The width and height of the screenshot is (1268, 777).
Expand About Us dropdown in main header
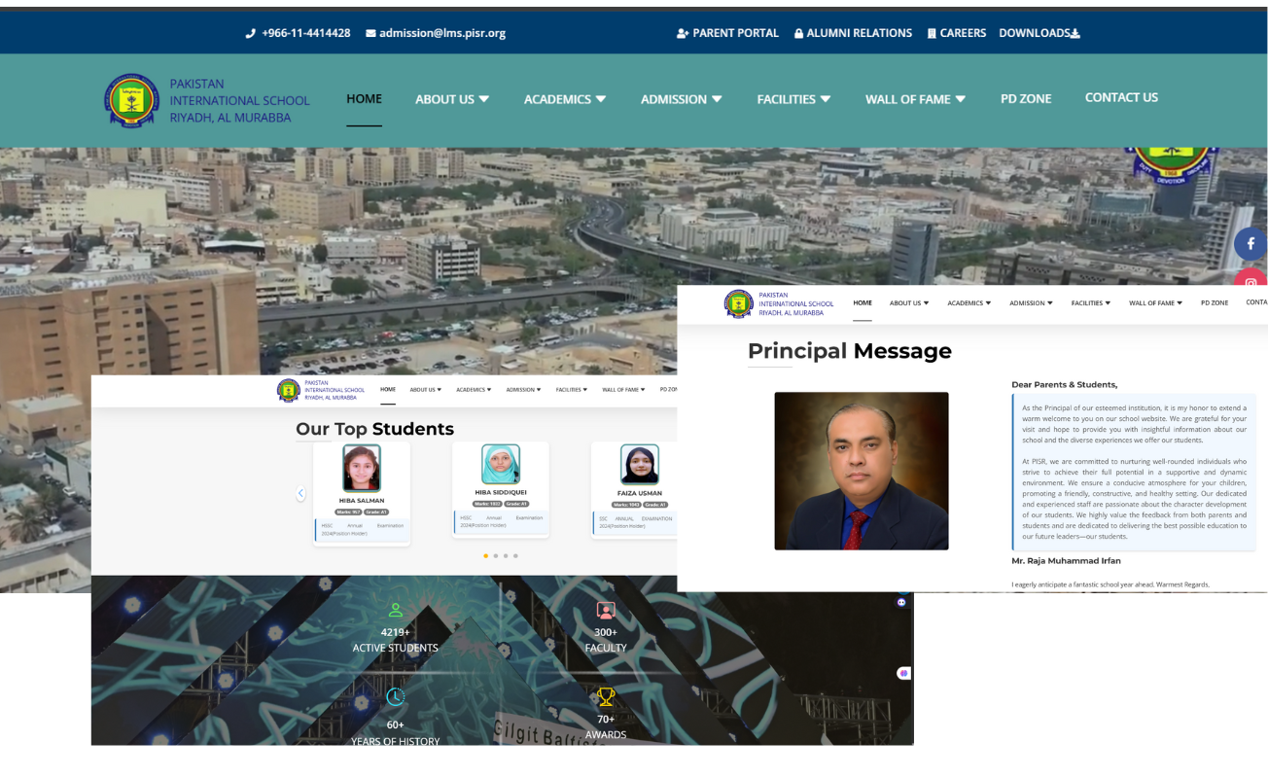[452, 99]
